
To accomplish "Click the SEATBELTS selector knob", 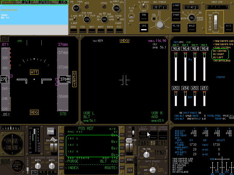I will pos(52,166).
